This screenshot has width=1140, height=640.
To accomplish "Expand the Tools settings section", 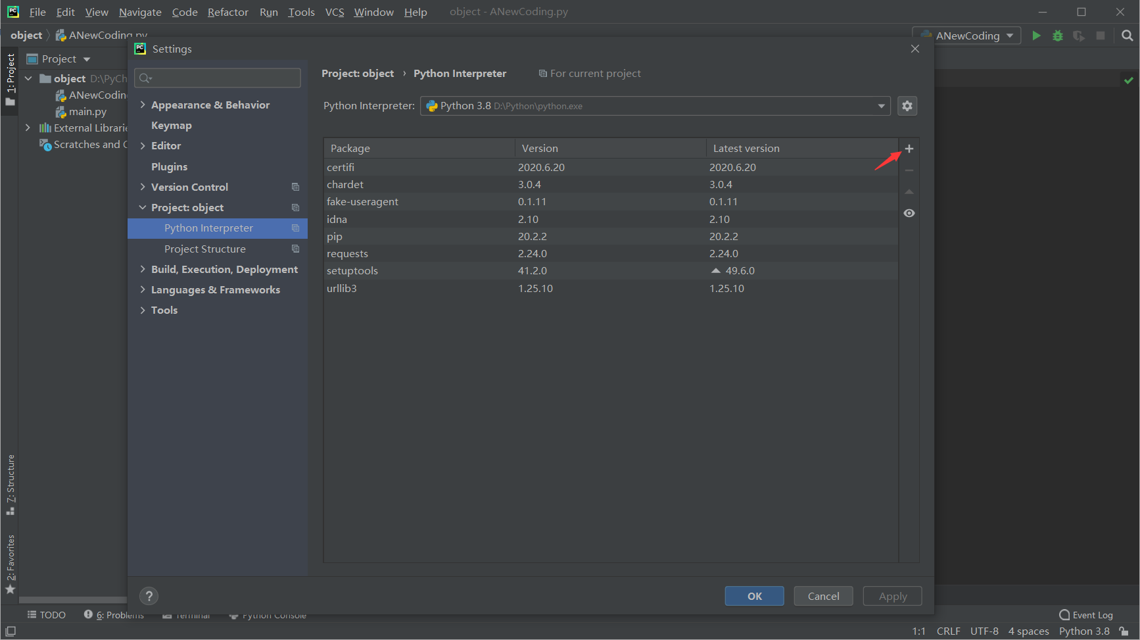I will coord(143,310).
